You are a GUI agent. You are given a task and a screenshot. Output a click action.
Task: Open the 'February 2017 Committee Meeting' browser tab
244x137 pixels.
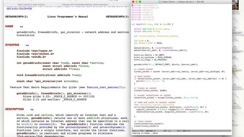[85, 5]
